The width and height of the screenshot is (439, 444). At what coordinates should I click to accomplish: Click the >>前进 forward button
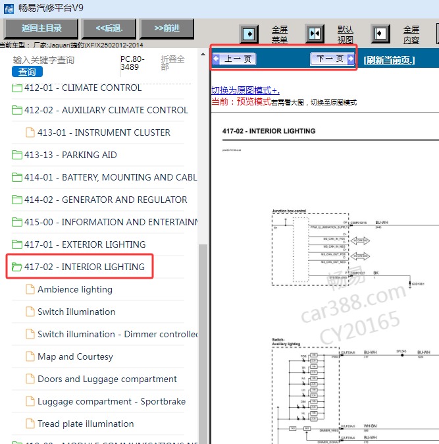coord(167,28)
